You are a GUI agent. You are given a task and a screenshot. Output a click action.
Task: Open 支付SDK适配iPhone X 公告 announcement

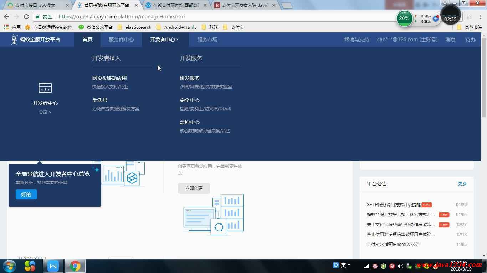click(x=393, y=245)
